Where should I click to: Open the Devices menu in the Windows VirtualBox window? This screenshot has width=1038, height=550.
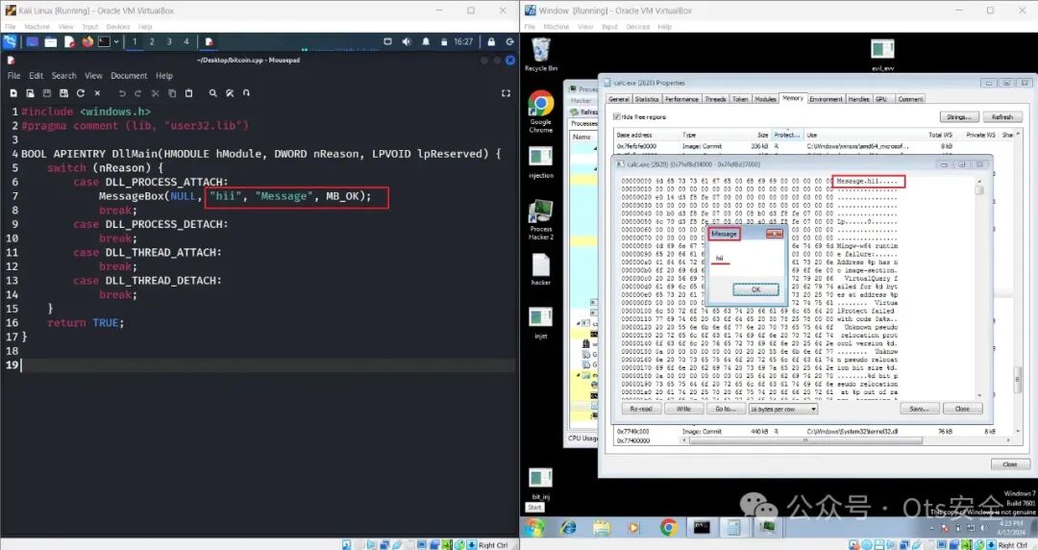click(x=637, y=27)
